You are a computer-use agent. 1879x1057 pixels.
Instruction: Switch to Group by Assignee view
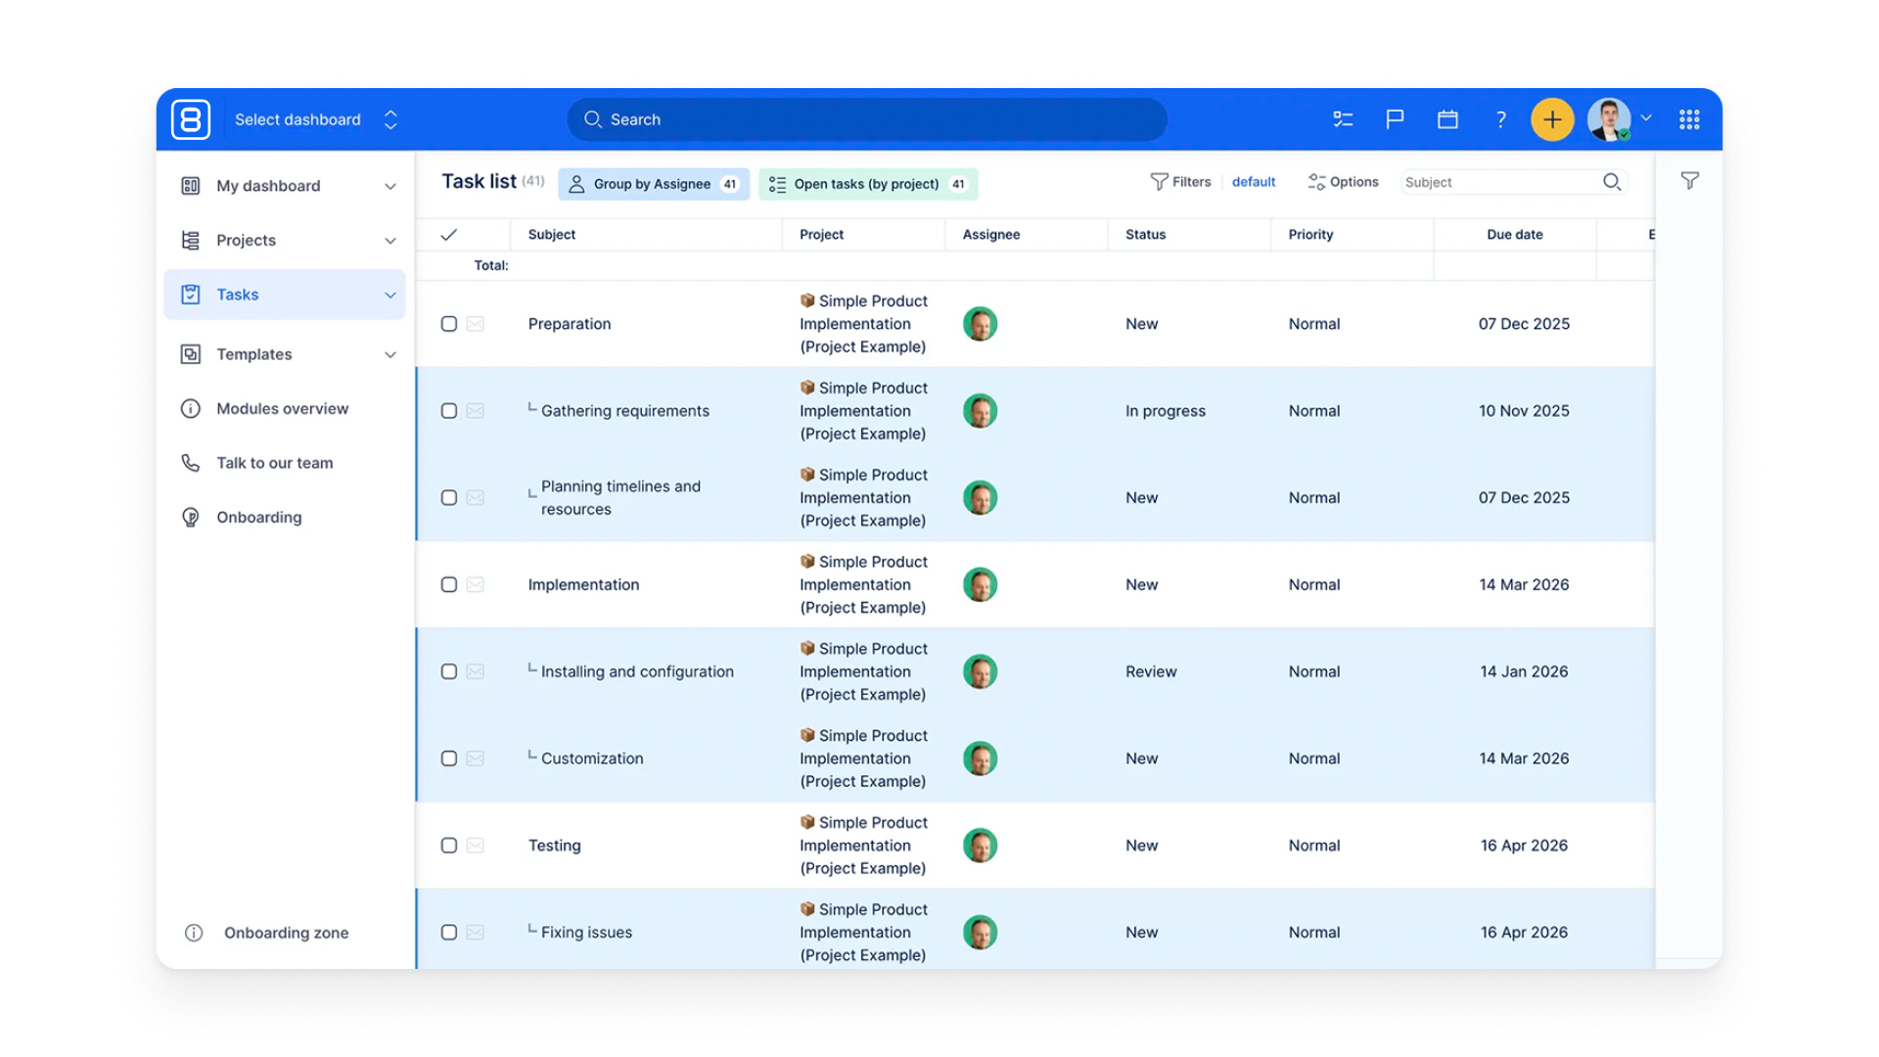(653, 184)
